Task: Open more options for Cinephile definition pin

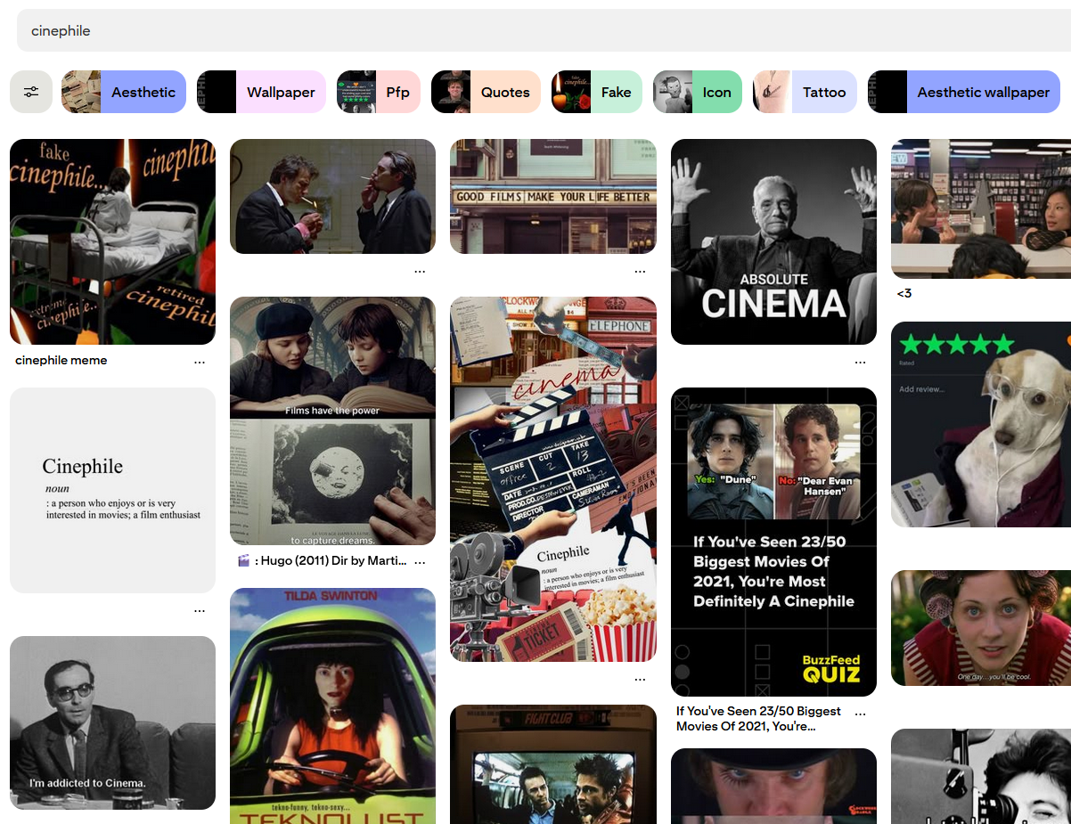Action: click(200, 610)
